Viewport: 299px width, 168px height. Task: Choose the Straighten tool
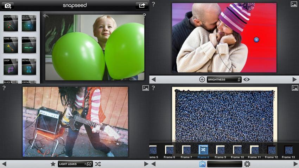[29, 45]
